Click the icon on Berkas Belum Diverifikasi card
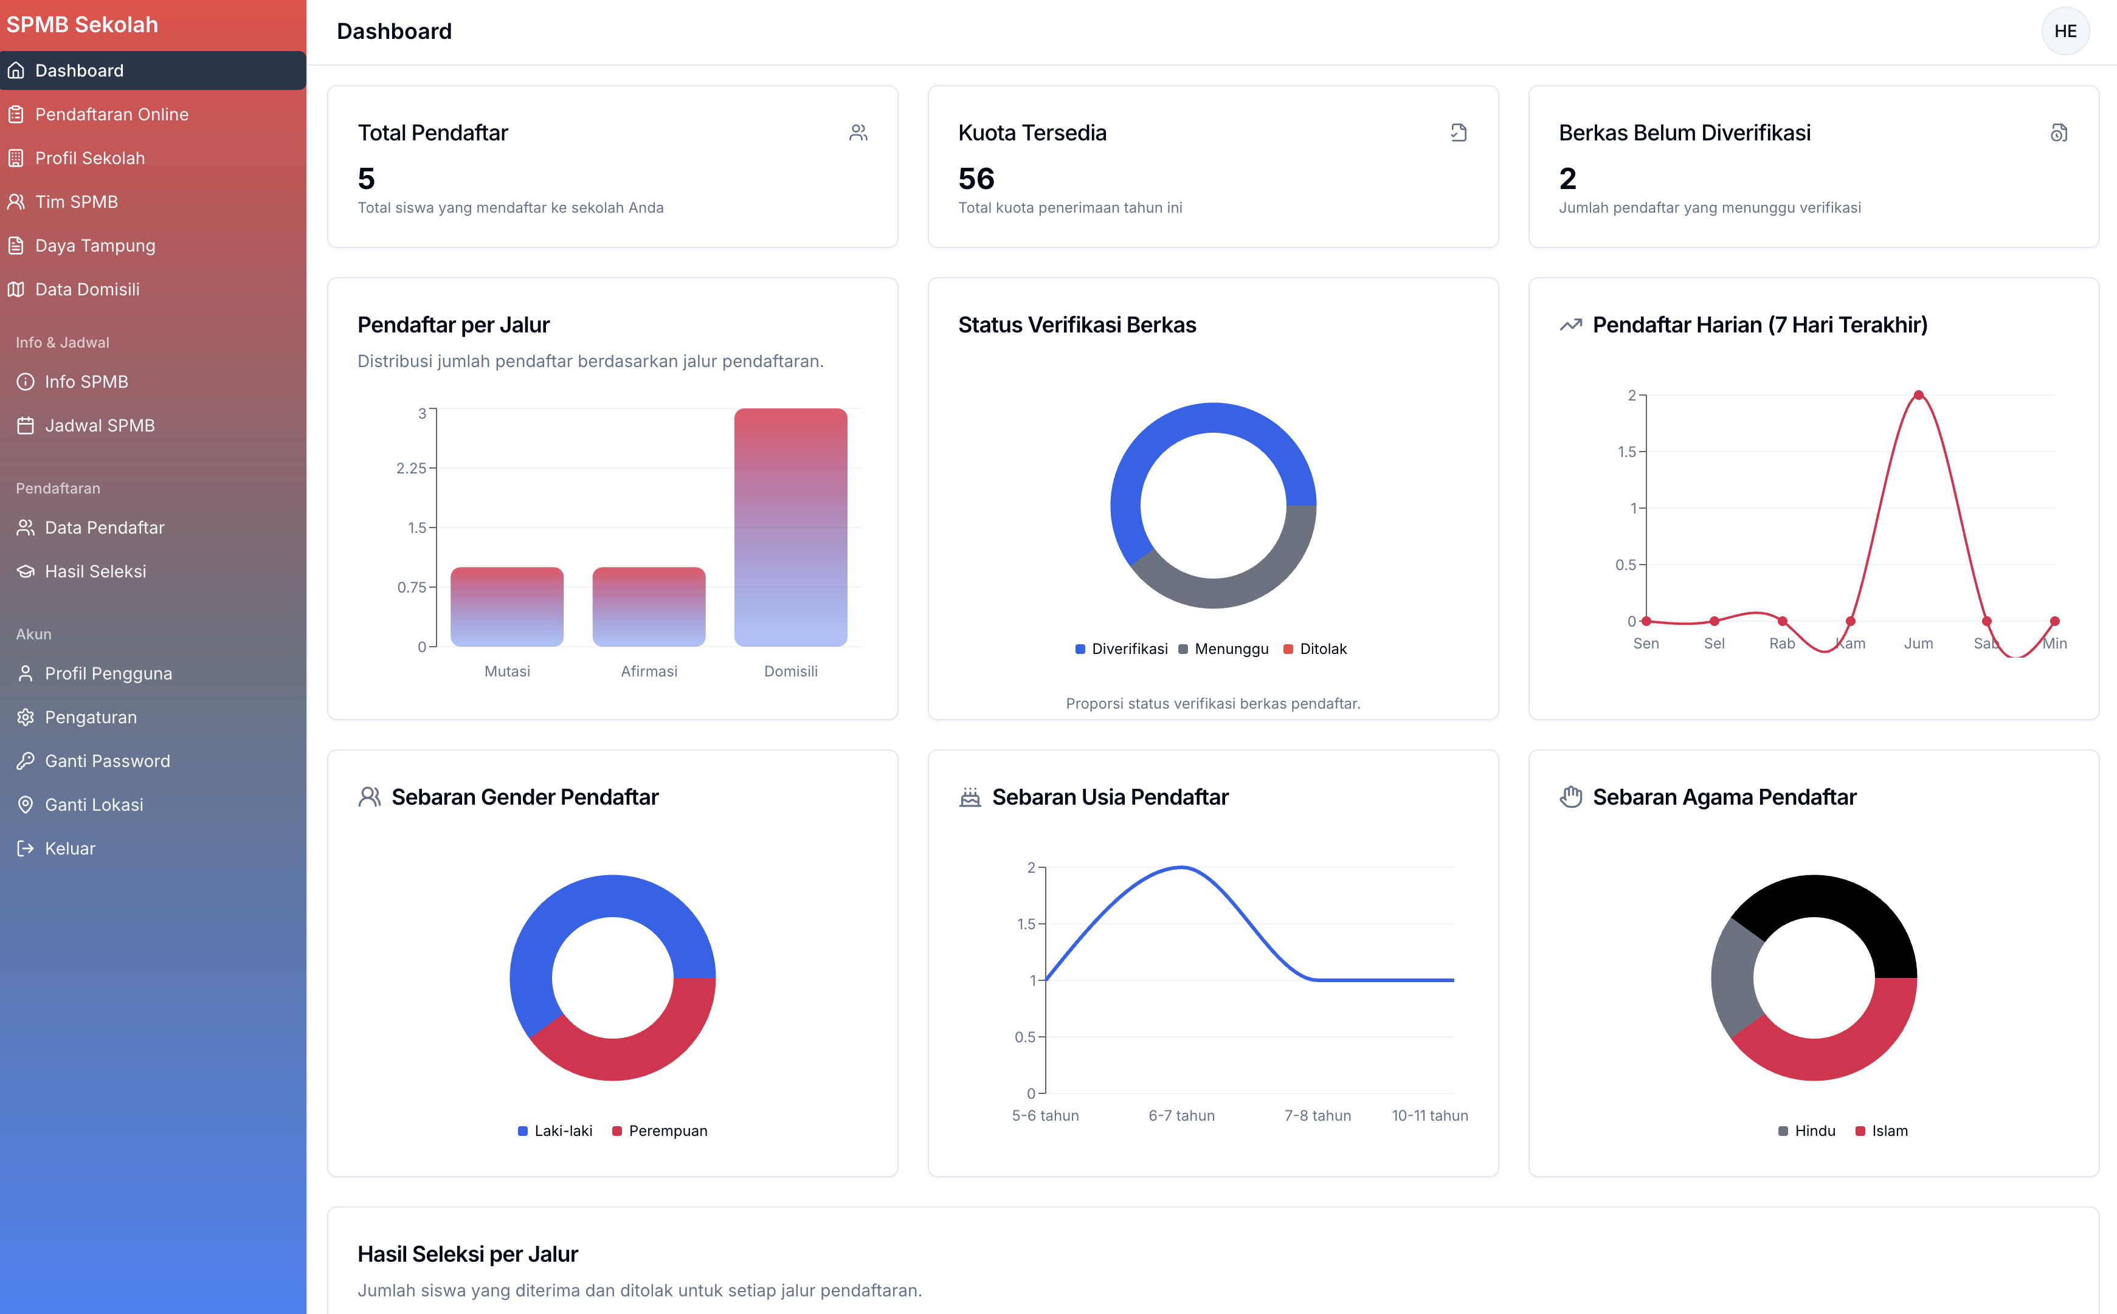The image size is (2117, 1314). (2059, 132)
